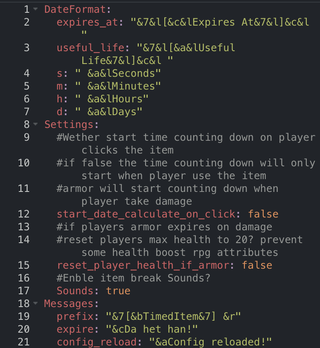Collapse the Settings section fold arrow

click(x=35, y=125)
